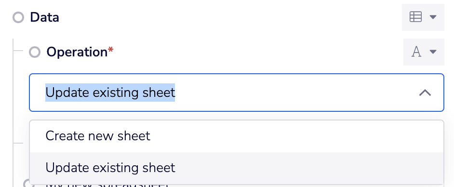
Task: Click the empty space right of "Create new sheet"
Action: [x=295, y=136]
